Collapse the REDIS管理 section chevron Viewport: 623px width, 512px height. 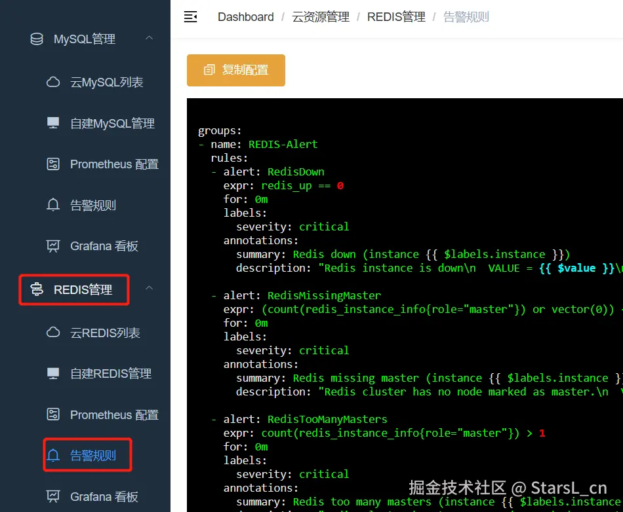(150, 288)
